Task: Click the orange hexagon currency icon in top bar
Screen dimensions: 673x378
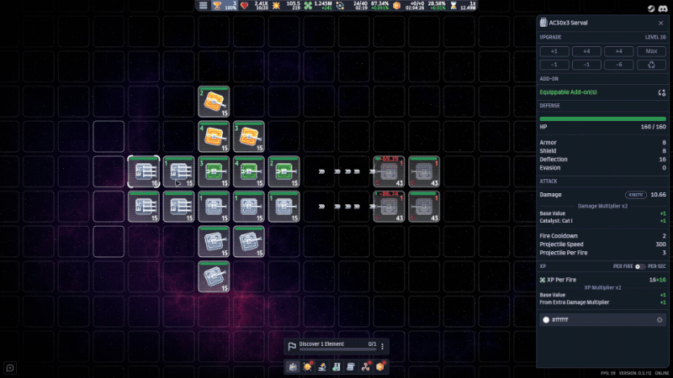Action: click(x=396, y=6)
